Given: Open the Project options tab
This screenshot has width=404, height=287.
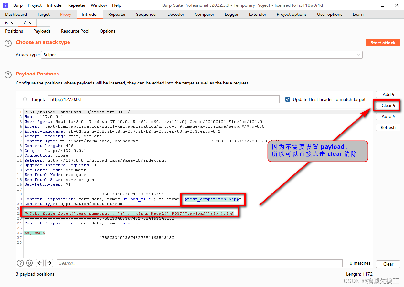Looking at the screenshot, I should (292, 14).
